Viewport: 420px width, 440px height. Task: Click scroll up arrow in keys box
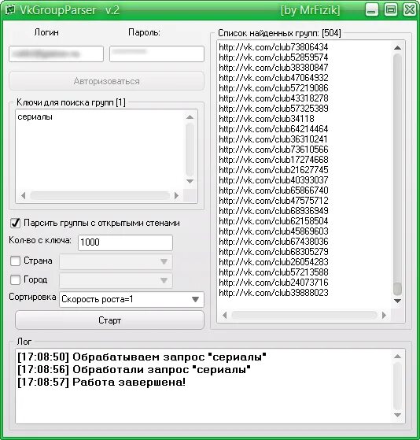pos(190,117)
